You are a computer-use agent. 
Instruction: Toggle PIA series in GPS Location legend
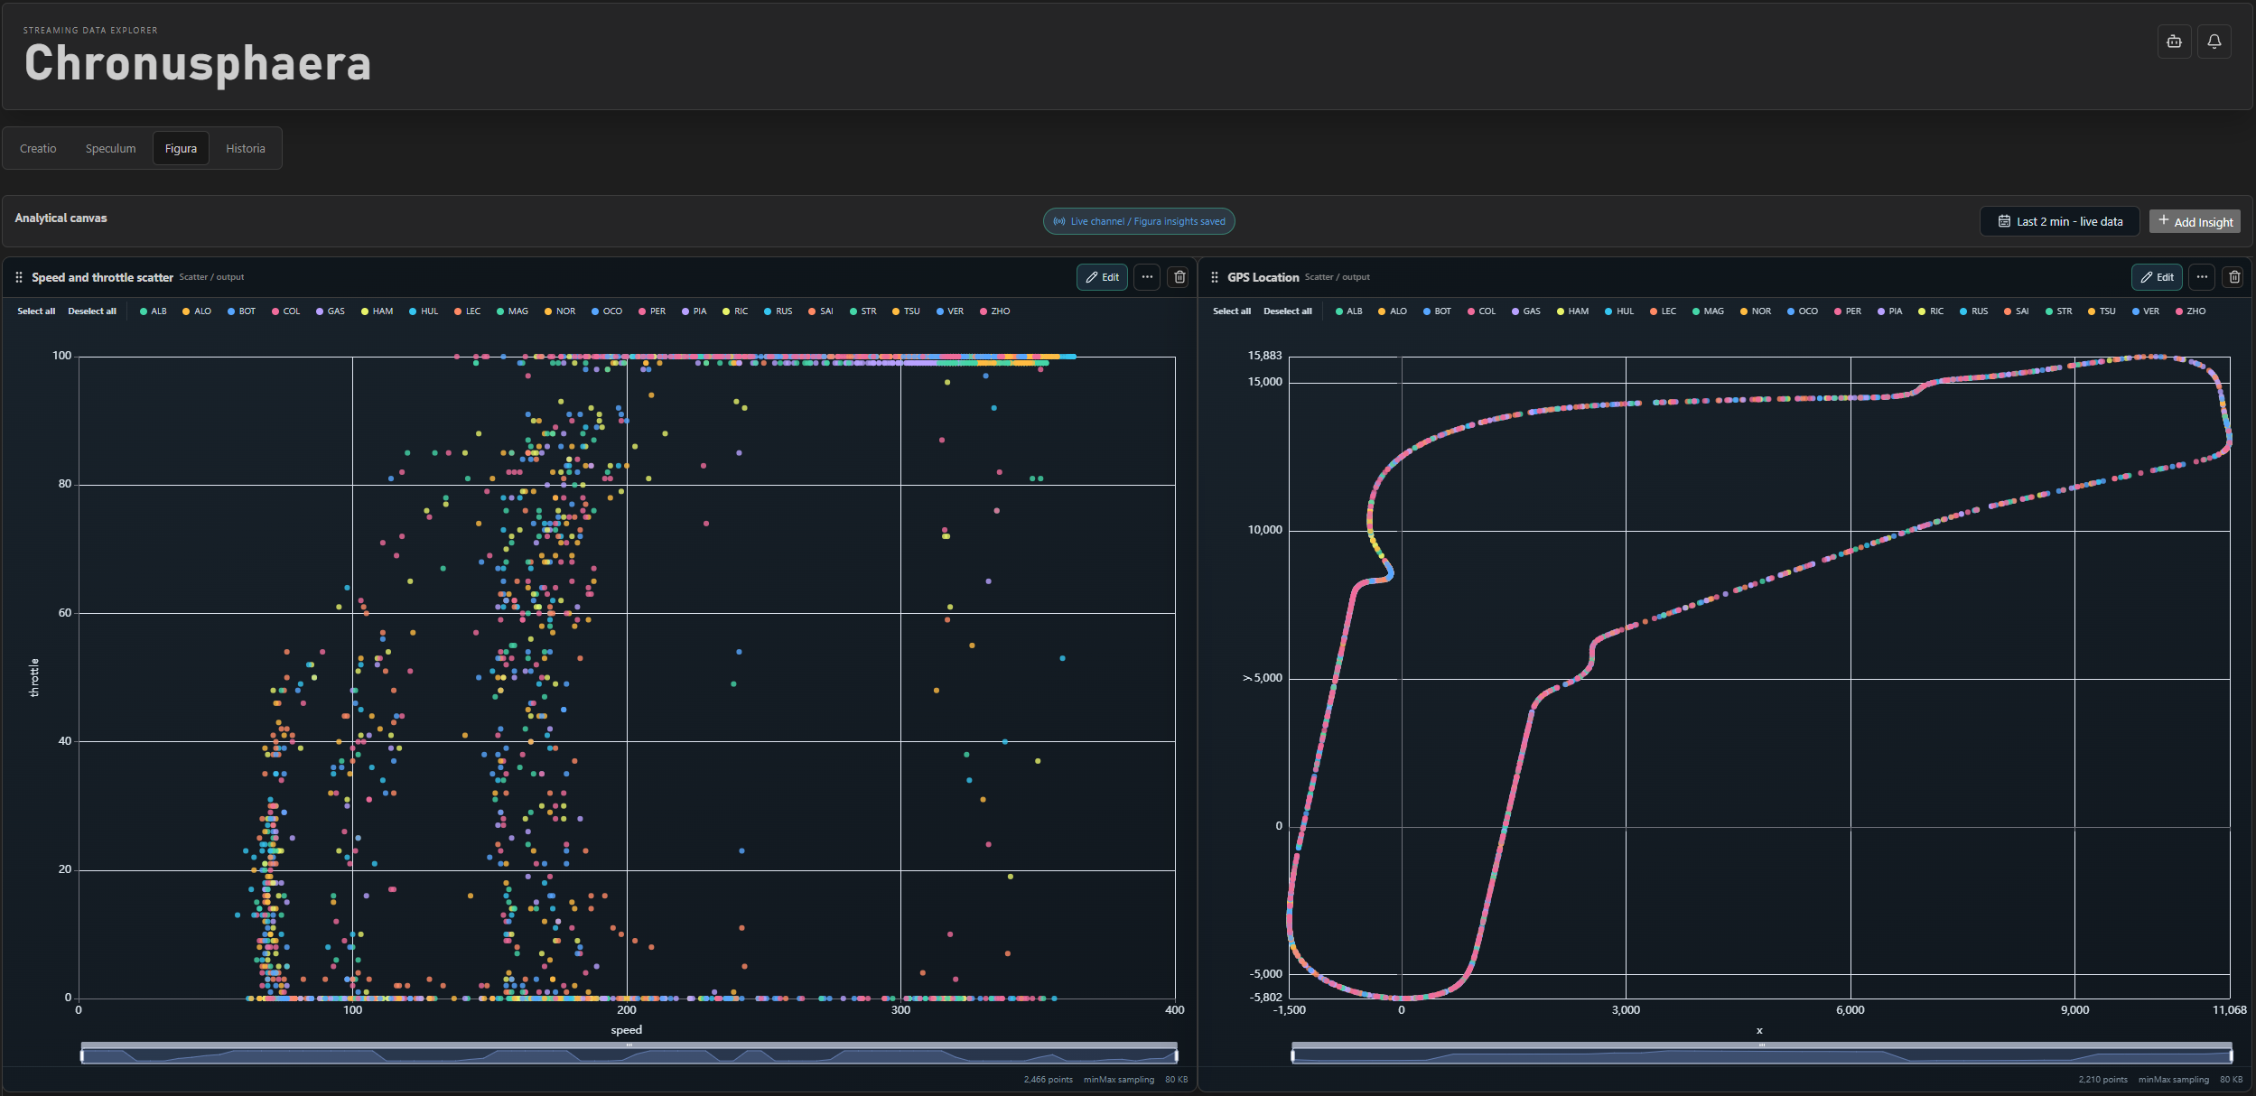[1890, 311]
